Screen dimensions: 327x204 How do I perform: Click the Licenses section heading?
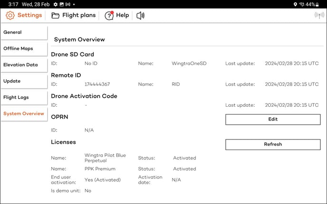[63, 142]
